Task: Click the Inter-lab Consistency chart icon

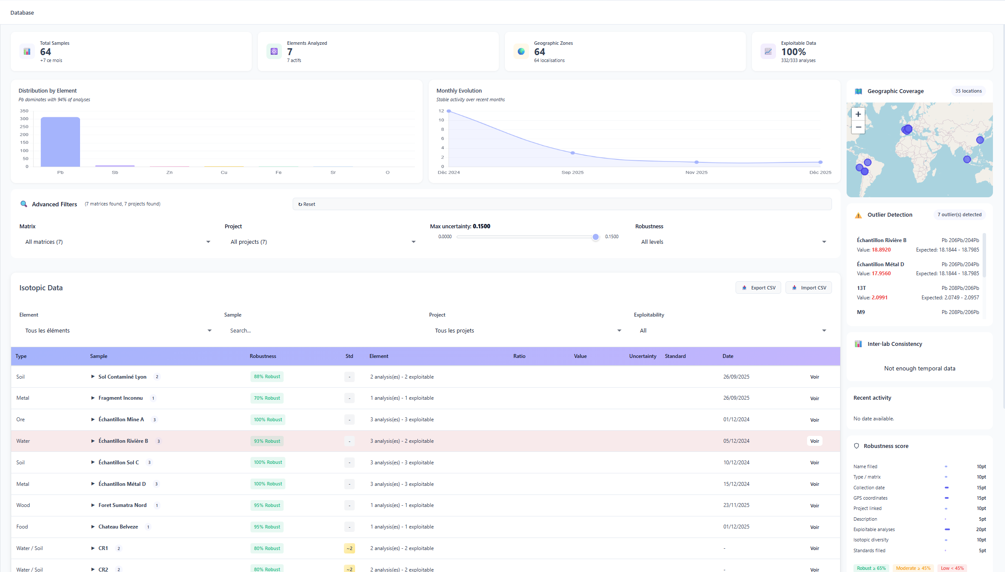Action: pyautogui.click(x=858, y=343)
